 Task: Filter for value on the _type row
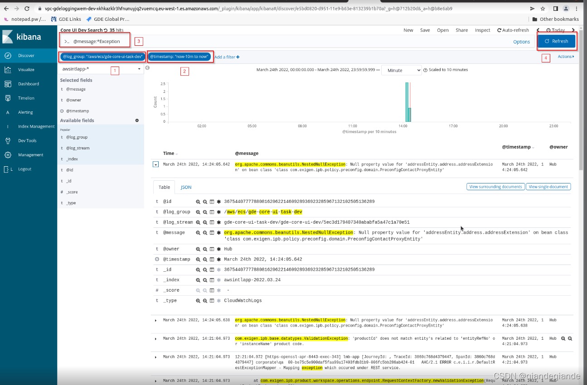coord(198,301)
